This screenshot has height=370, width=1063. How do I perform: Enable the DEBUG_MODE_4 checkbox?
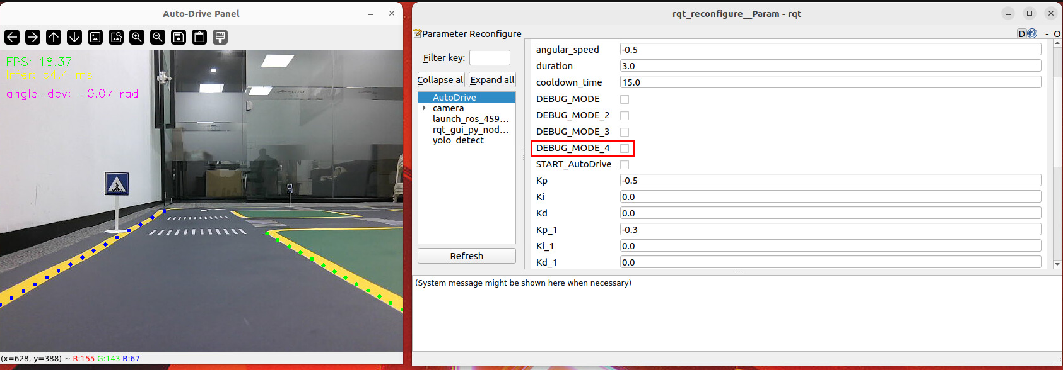click(x=625, y=149)
